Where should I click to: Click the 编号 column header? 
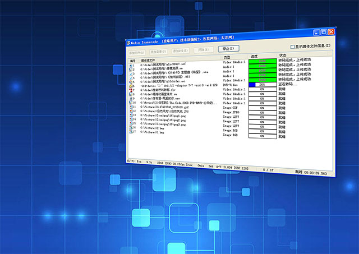133,61
